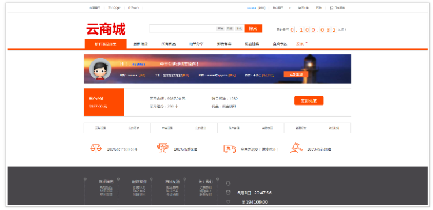The image size is (433, 210).
Task: Click the balance scales fairness icon
Action: [96, 149]
